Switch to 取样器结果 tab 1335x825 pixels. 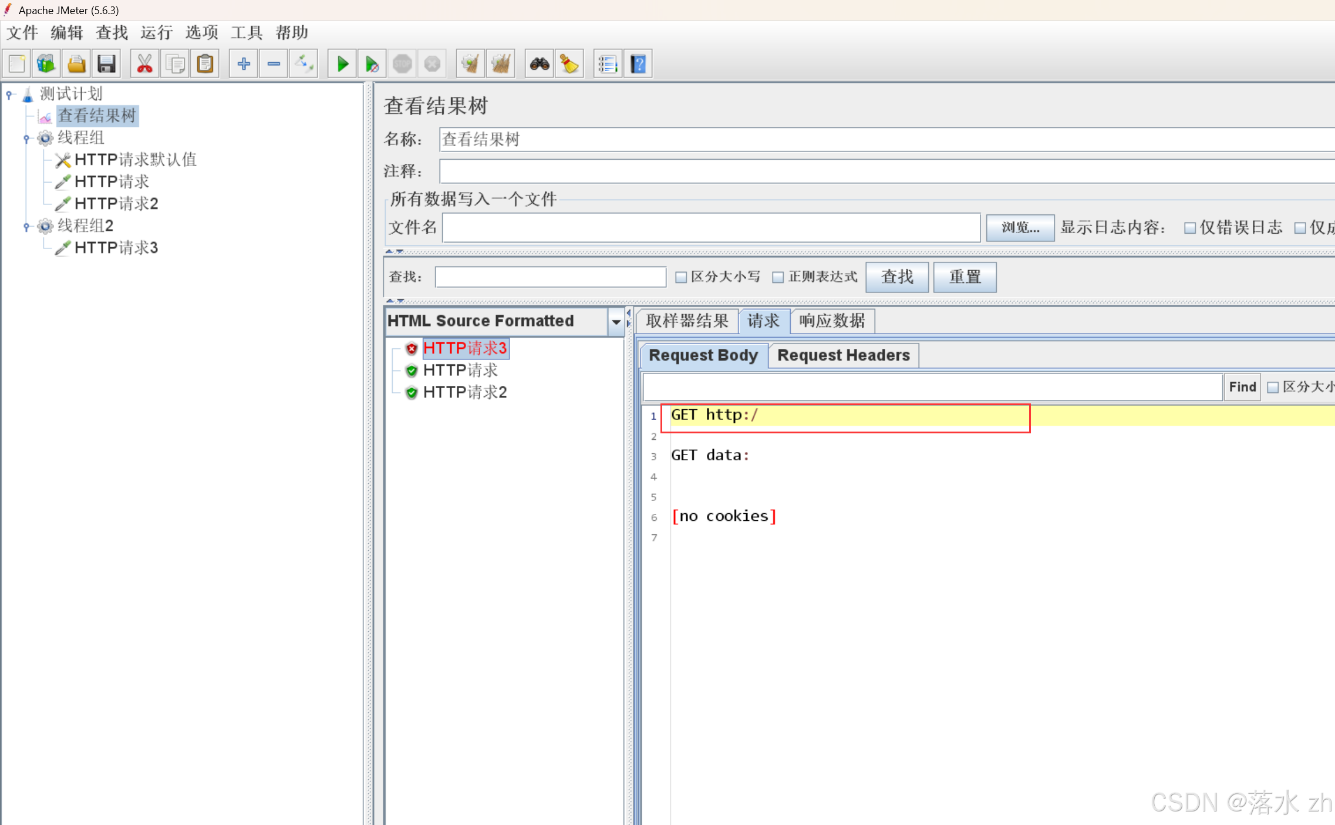pos(687,321)
